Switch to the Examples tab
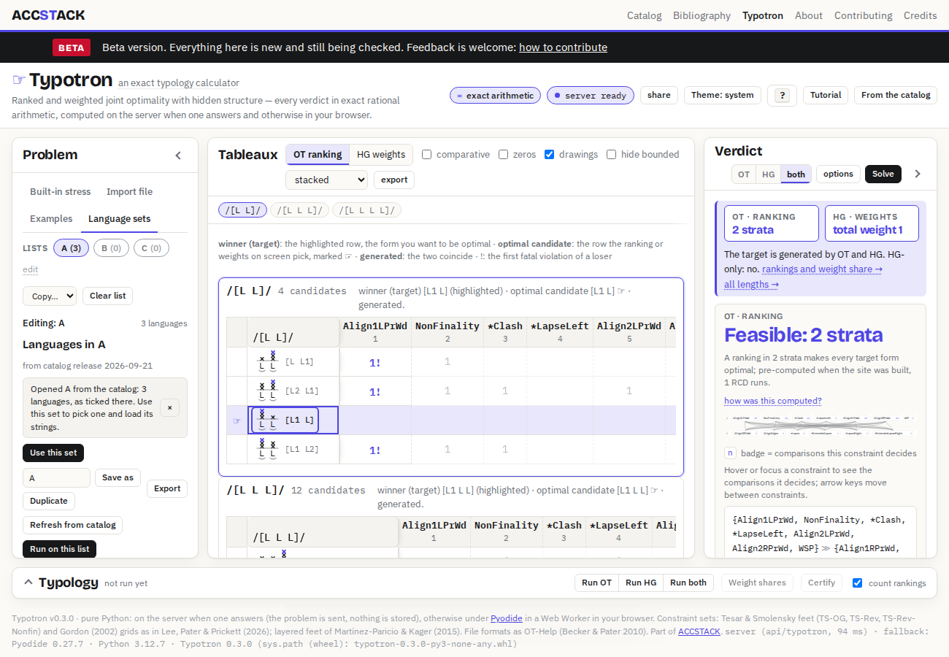Image resolution: width=949 pixels, height=657 pixels. click(x=51, y=218)
